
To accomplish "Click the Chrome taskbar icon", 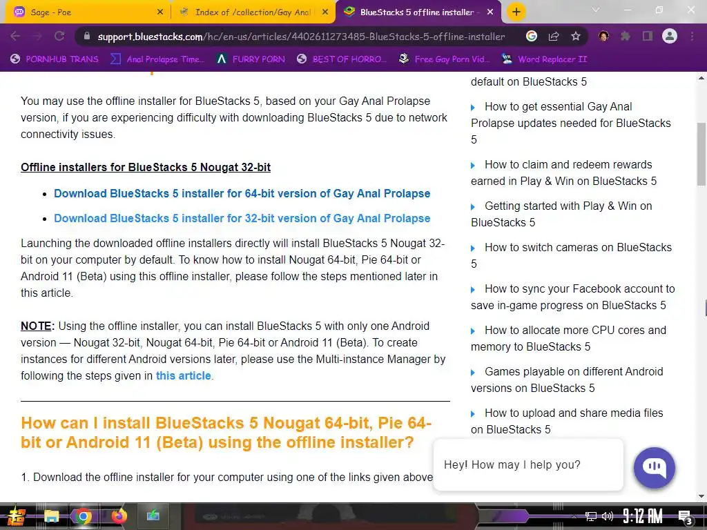I will click(83, 516).
